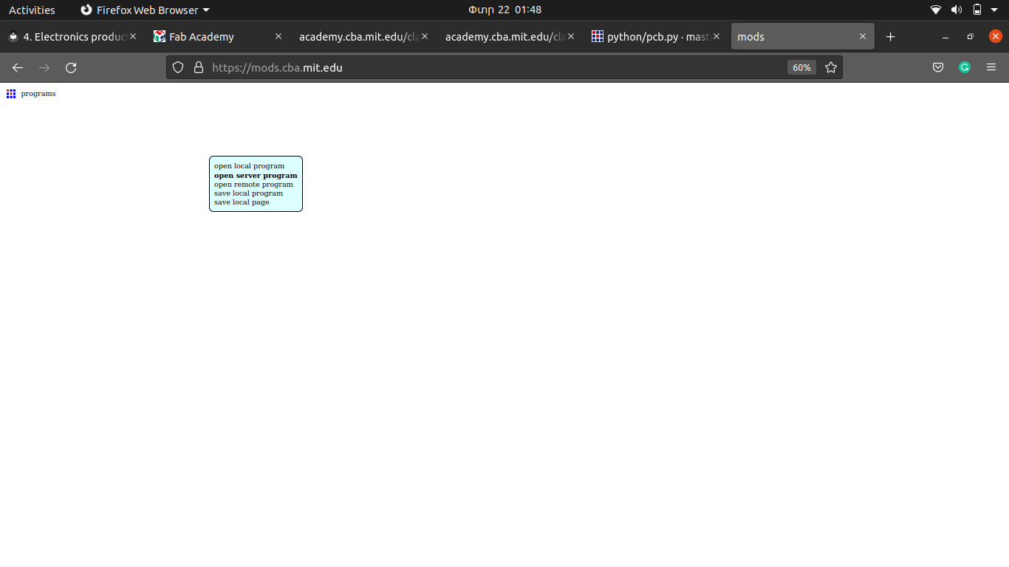Open the tracking protection shield icon
1009x567 pixels.
pos(178,68)
